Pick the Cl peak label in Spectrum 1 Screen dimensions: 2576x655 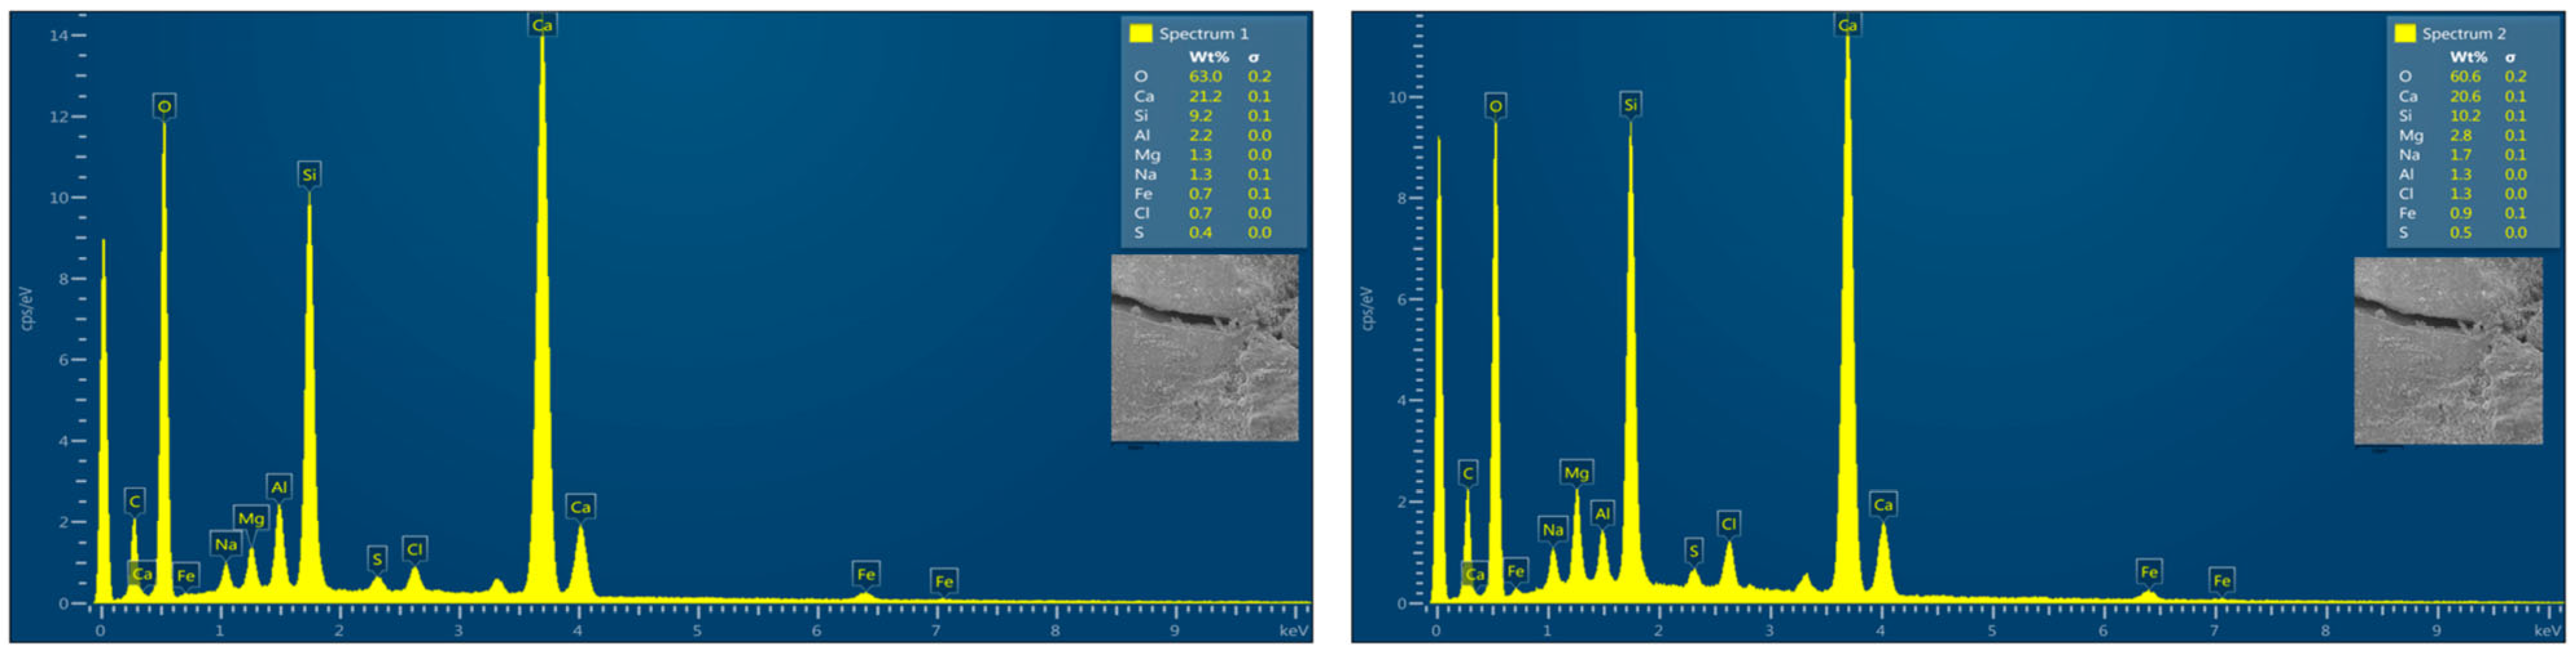(x=414, y=549)
